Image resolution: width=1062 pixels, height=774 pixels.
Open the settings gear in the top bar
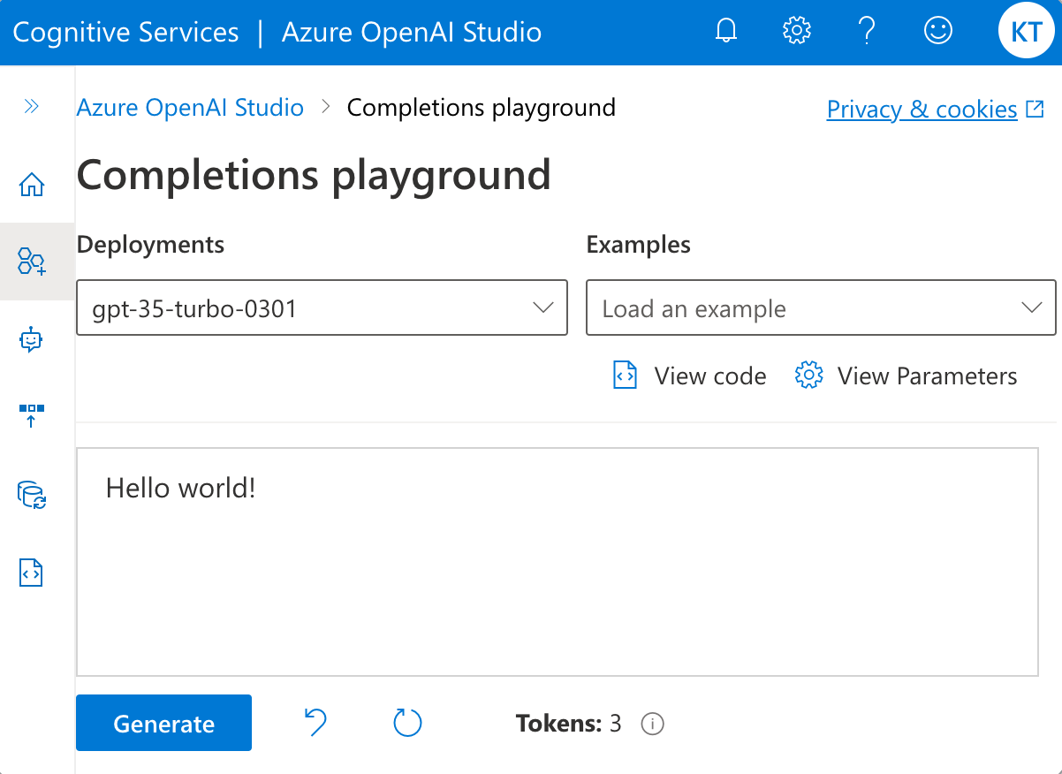[796, 30]
